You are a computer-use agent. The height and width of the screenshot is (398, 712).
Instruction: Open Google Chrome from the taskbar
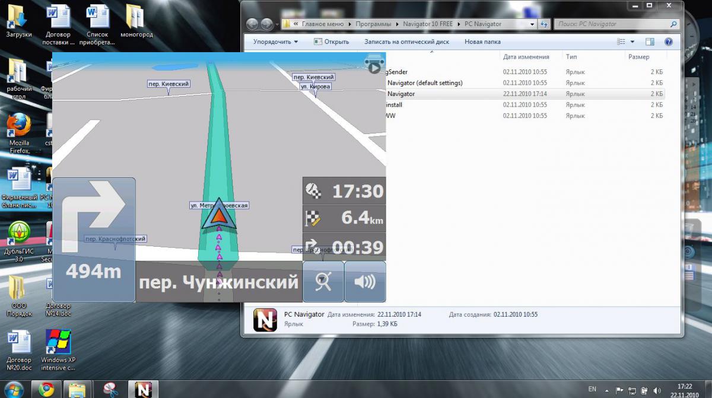coord(47,389)
